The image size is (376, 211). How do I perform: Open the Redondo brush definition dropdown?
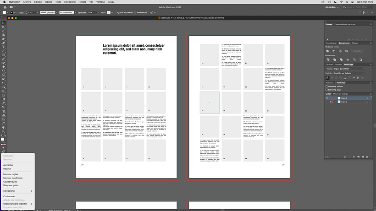[76, 13]
